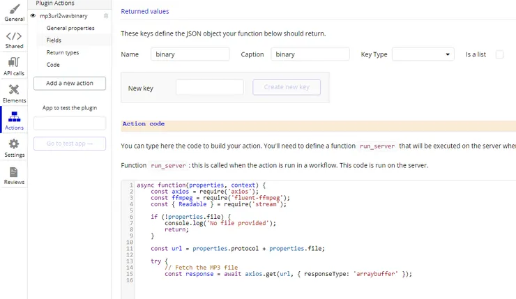The image size is (516, 299).
Task: Click the New key input field
Action: tap(209, 87)
